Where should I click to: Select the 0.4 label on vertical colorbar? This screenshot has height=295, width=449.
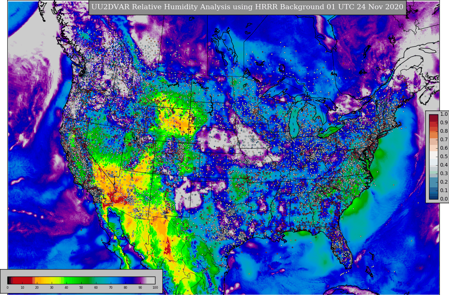(x=443, y=165)
